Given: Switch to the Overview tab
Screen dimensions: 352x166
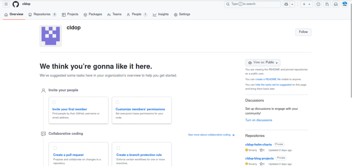Looking at the screenshot, I should point(14,14).
